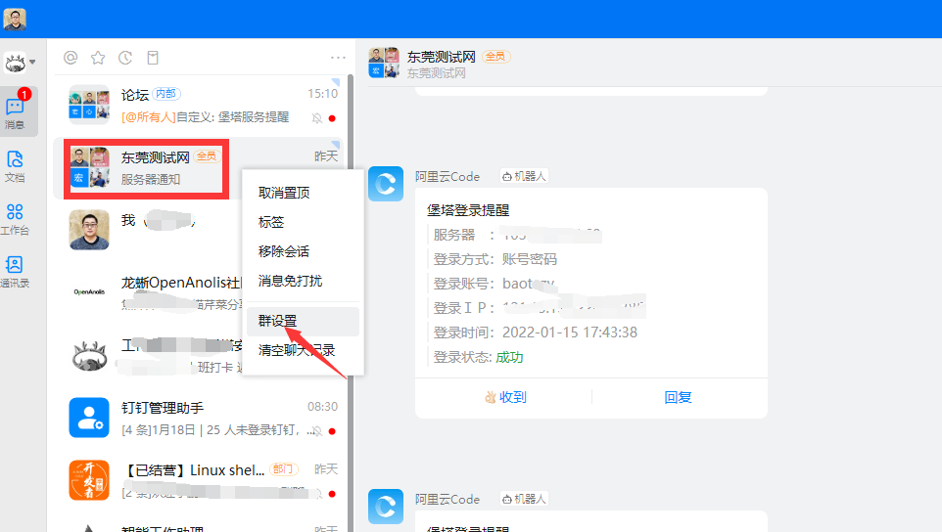Click the bull-logo group avatar in chat list
The height and width of the screenshot is (532, 942).
tap(89, 354)
